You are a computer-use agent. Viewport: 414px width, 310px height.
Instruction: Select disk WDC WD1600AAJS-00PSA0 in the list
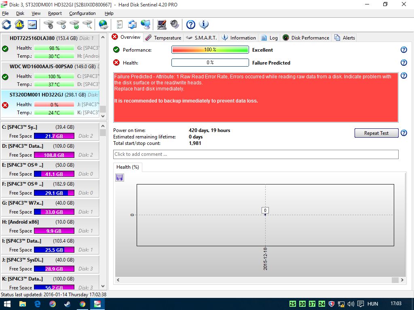(50, 75)
